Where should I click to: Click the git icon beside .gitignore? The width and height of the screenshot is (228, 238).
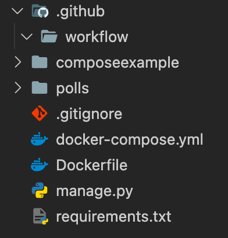pos(40,113)
